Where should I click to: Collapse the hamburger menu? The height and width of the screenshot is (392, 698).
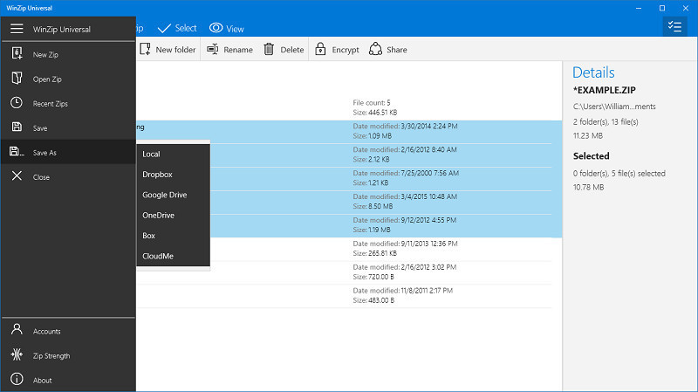pos(17,29)
